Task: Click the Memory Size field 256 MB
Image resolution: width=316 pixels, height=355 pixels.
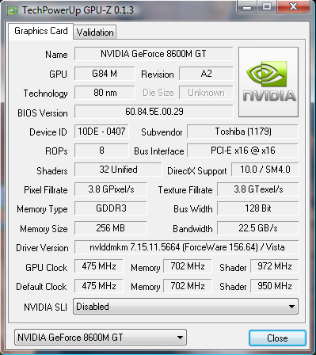Action: coord(111,228)
